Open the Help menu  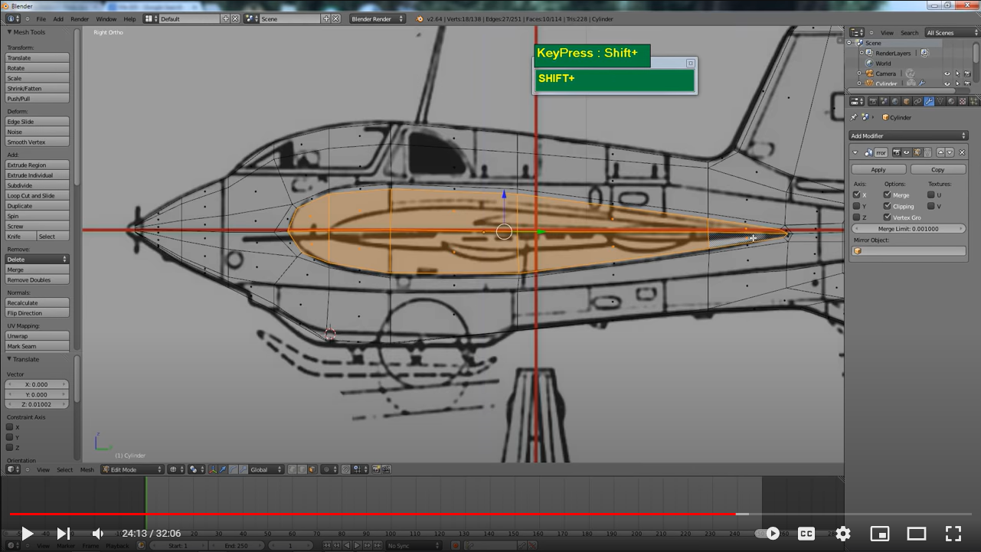coord(129,18)
